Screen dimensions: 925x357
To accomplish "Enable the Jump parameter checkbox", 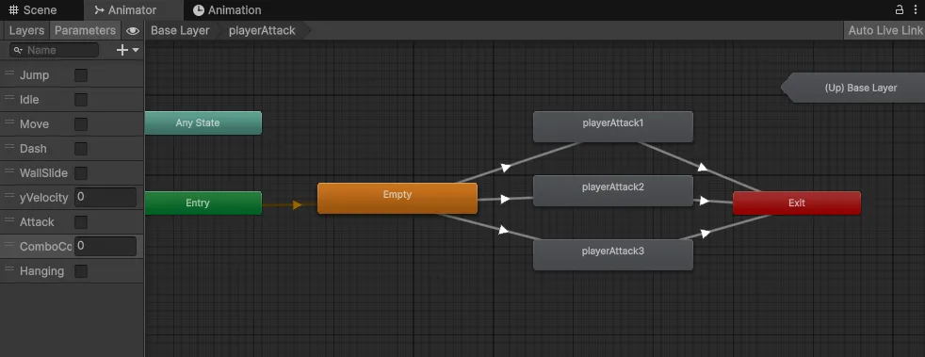I will (81, 75).
